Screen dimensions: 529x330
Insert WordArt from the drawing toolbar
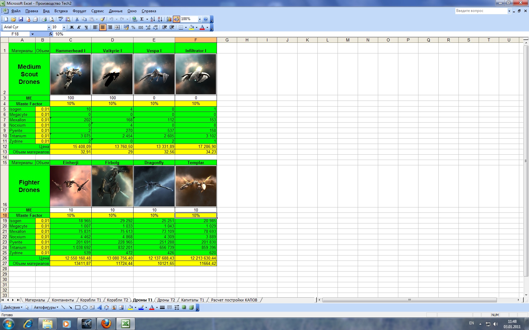tap(100, 307)
